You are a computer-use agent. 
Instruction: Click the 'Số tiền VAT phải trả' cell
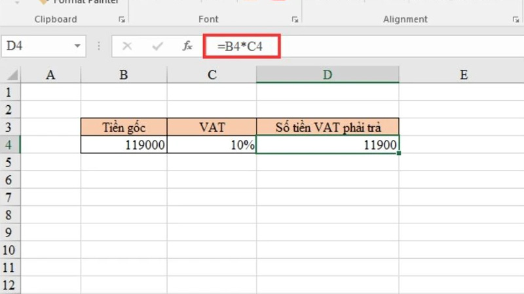coord(327,127)
